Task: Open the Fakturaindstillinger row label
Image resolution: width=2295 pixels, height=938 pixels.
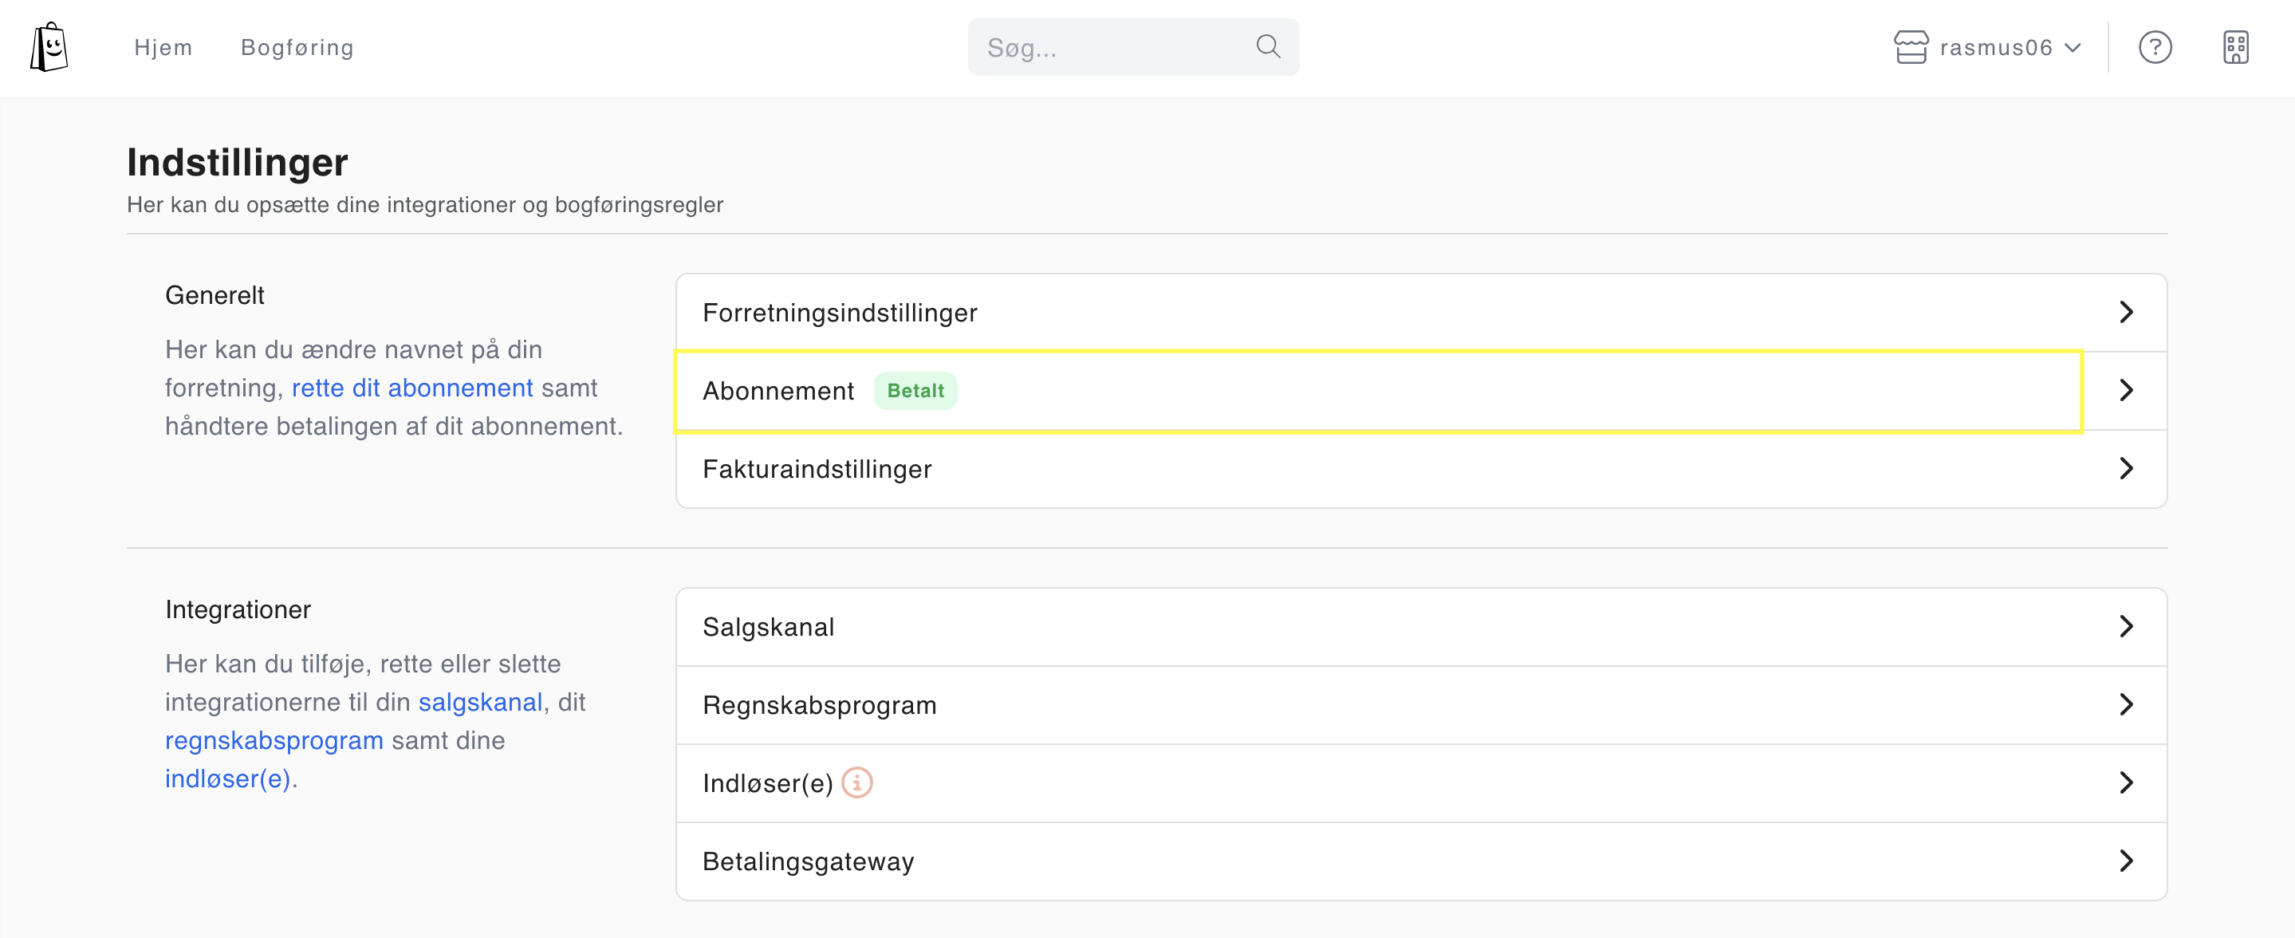Action: [x=817, y=470]
